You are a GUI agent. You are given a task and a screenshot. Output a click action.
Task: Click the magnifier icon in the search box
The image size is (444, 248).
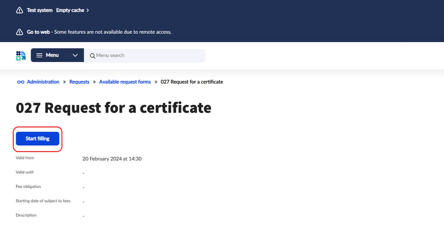[x=92, y=56]
